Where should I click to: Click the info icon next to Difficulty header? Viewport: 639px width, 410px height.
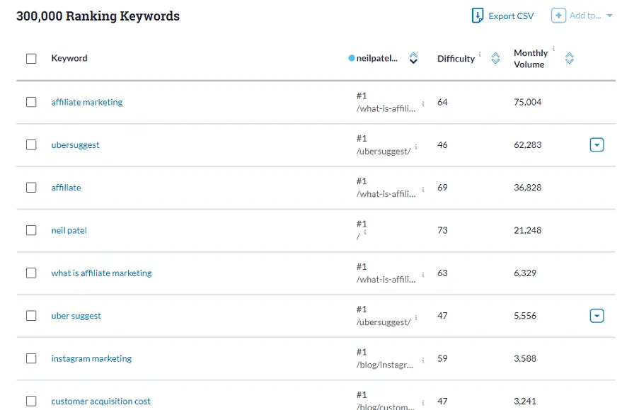tap(480, 54)
